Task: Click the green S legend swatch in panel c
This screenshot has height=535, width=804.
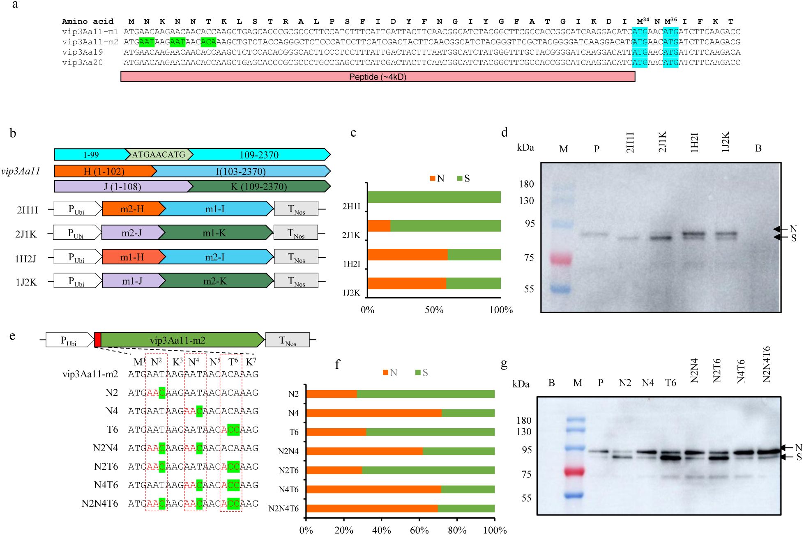Action: [460, 178]
